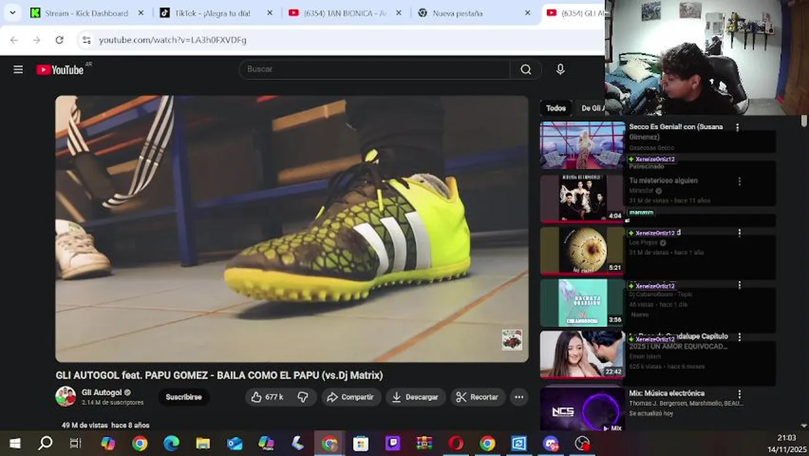Image resolution: width=809 pixels, height=456 pixels.
Task: Open options for Tu misterioso alguien
Action: (739, 181)
